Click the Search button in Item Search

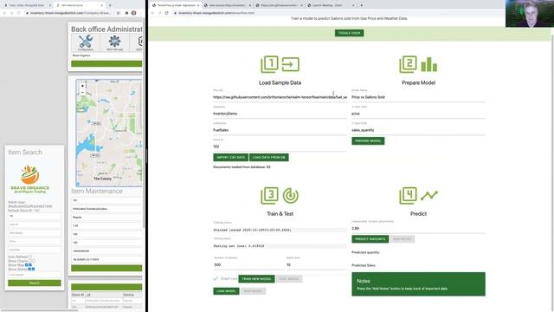35,283
